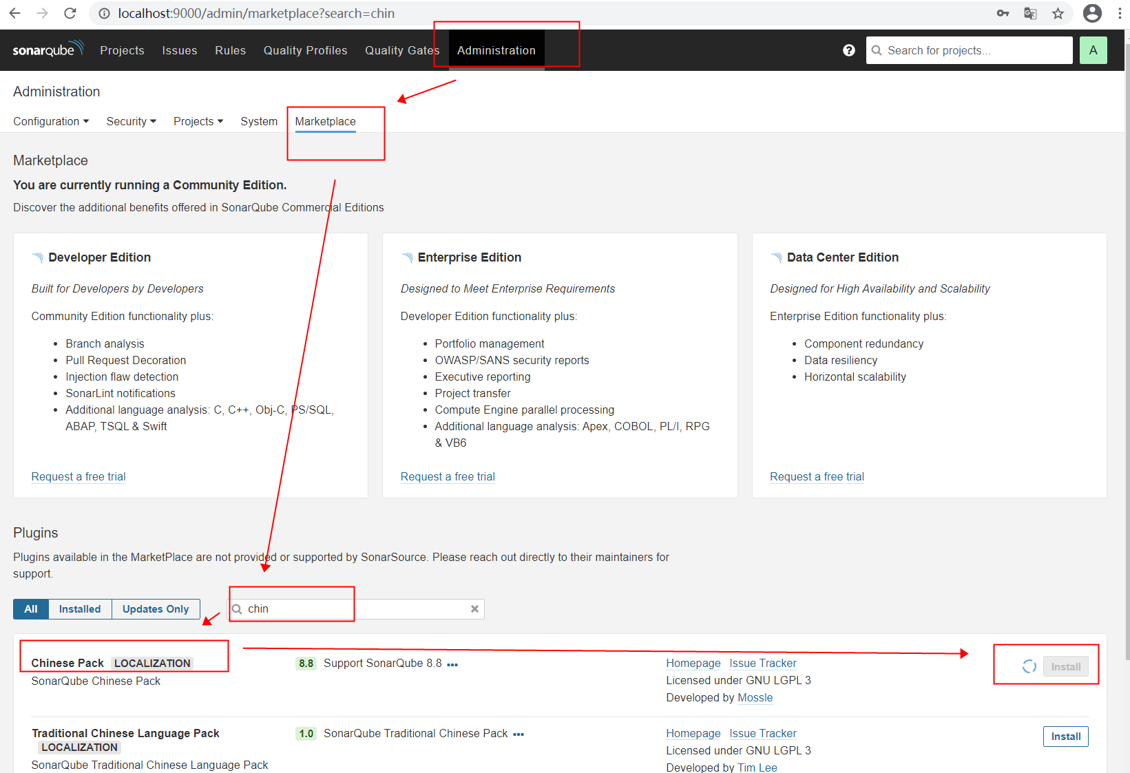Click the 8.8 version badge
The height and width of the screenshot is (773, 1130).
[x=306, y=664]
